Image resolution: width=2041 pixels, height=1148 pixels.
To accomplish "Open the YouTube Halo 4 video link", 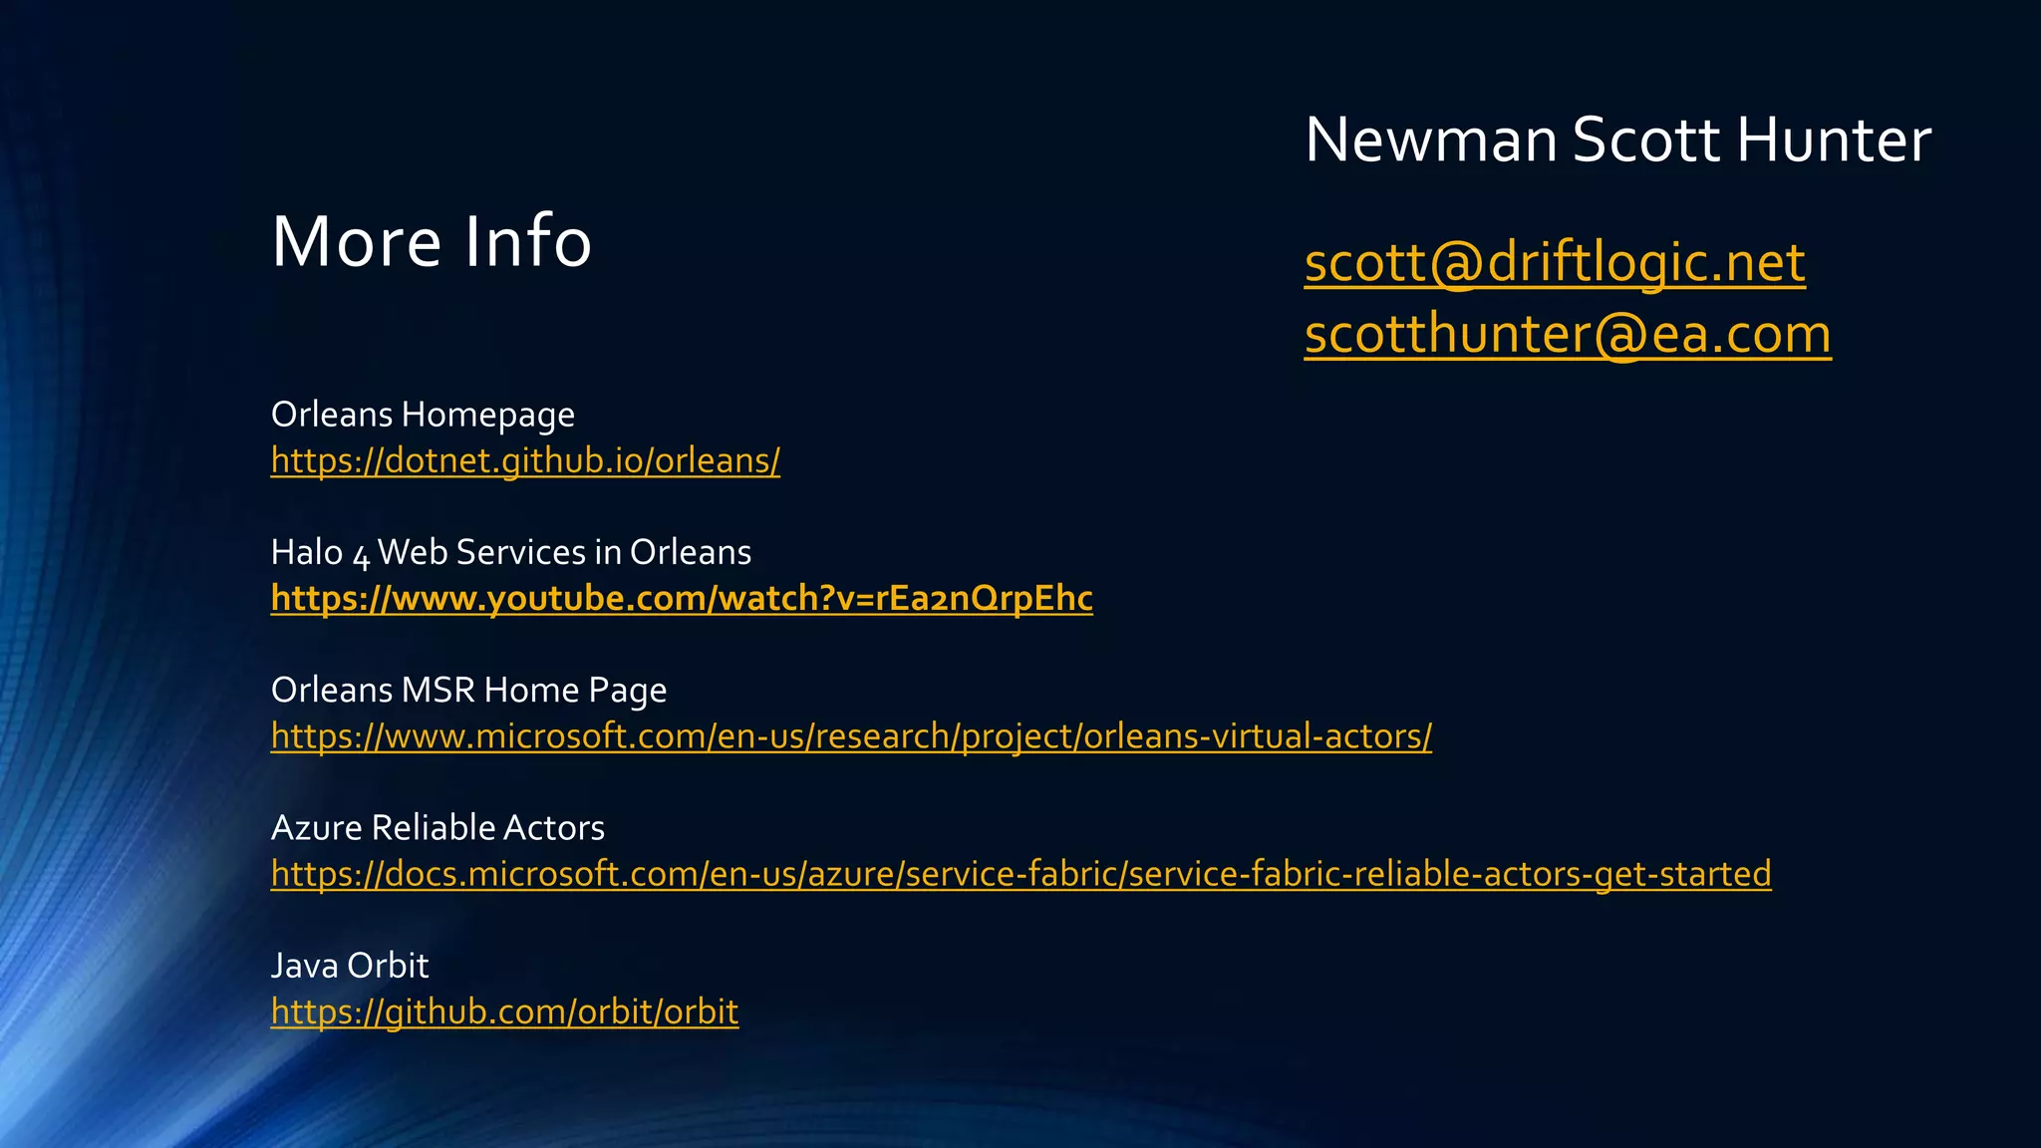I will click(x=682, y=598).
